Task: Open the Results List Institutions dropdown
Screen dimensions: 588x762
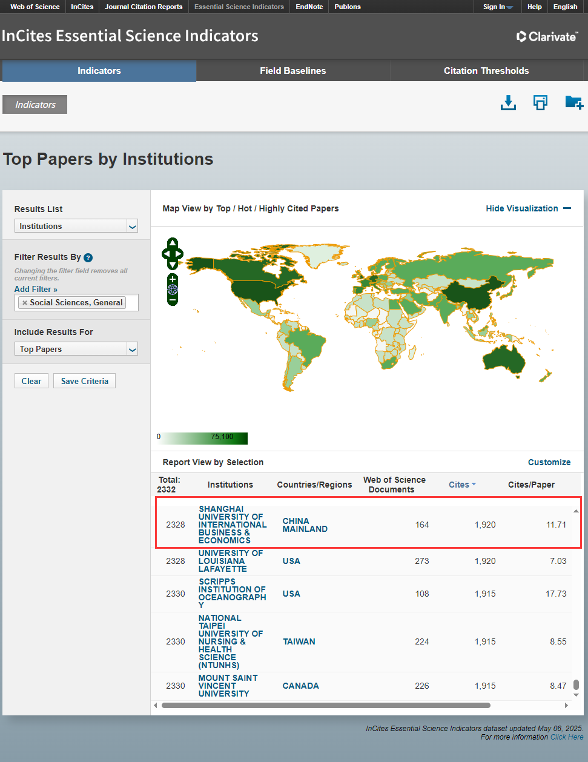Action: pyautogui.click(x=76, y=226)
